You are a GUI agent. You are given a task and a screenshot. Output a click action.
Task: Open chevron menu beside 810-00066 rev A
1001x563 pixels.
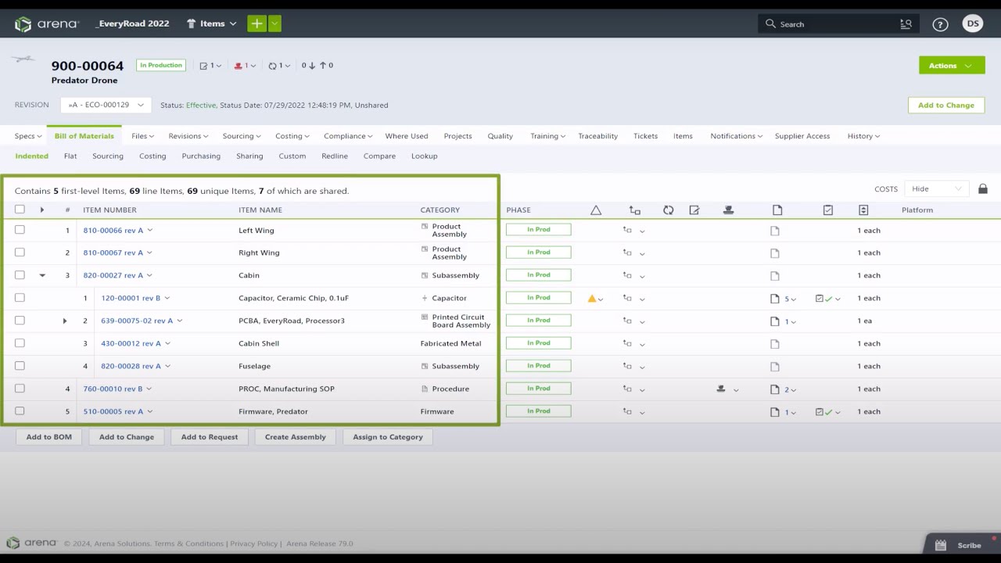click(149, 231)
